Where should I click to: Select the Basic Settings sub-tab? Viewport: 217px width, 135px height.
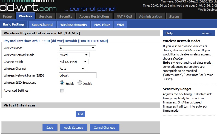tap(14, 24)
